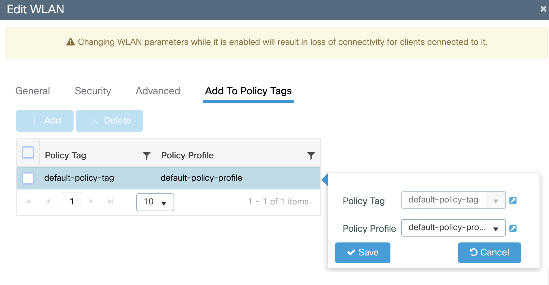
Task: Click the Policy Tag column filter icon
Action: tap(147, 156)
